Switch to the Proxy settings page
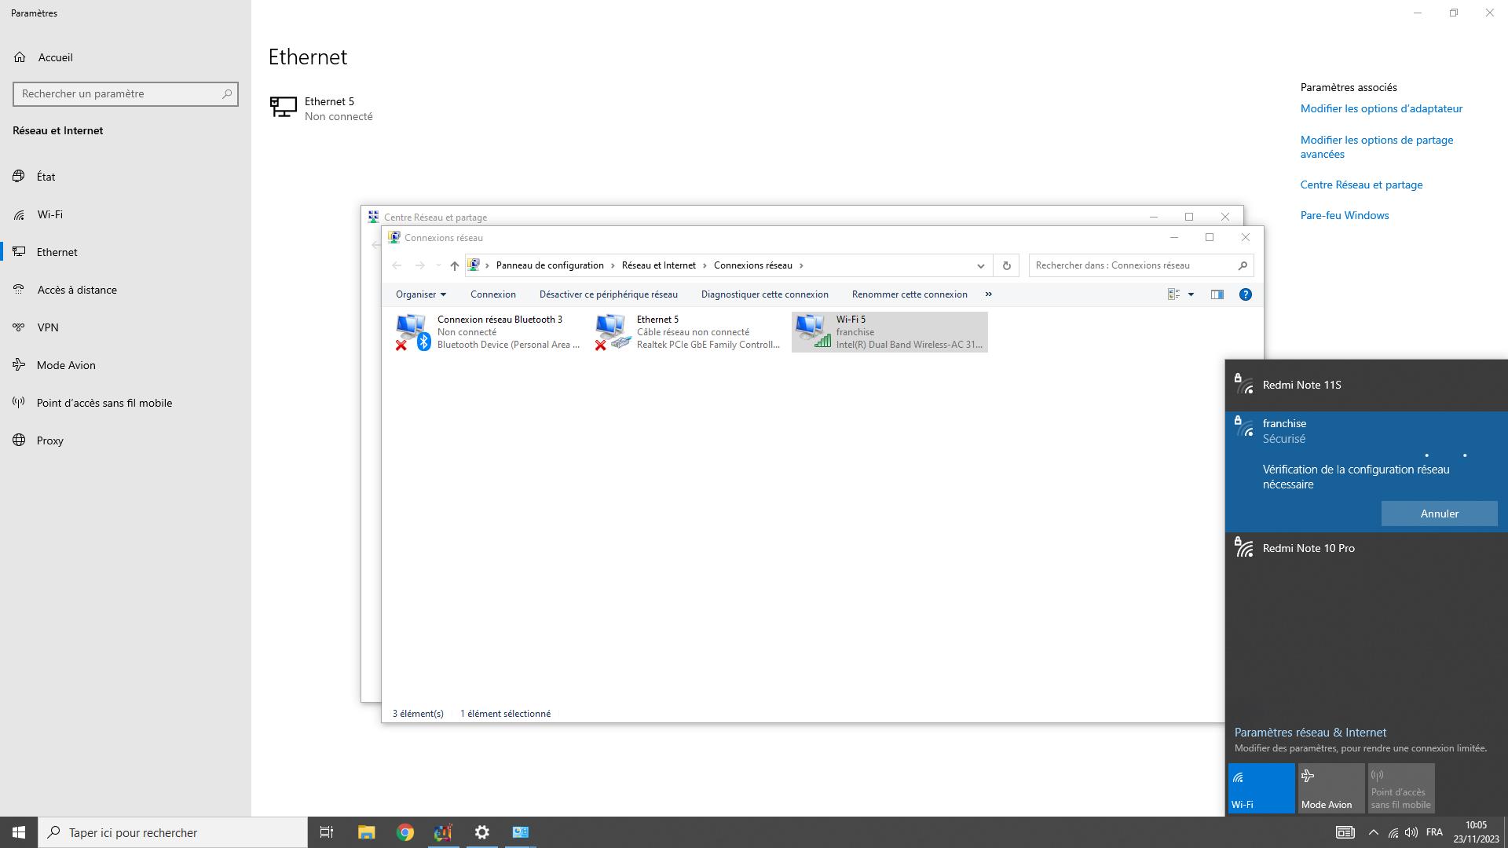 coord(49,440)
